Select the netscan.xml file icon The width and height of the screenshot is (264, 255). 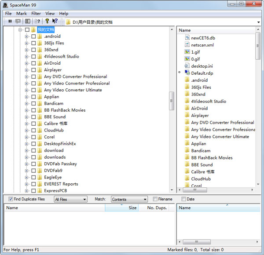tap(187, 45)
